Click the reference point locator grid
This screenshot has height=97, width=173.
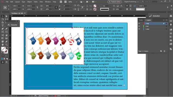coord(5,8)
